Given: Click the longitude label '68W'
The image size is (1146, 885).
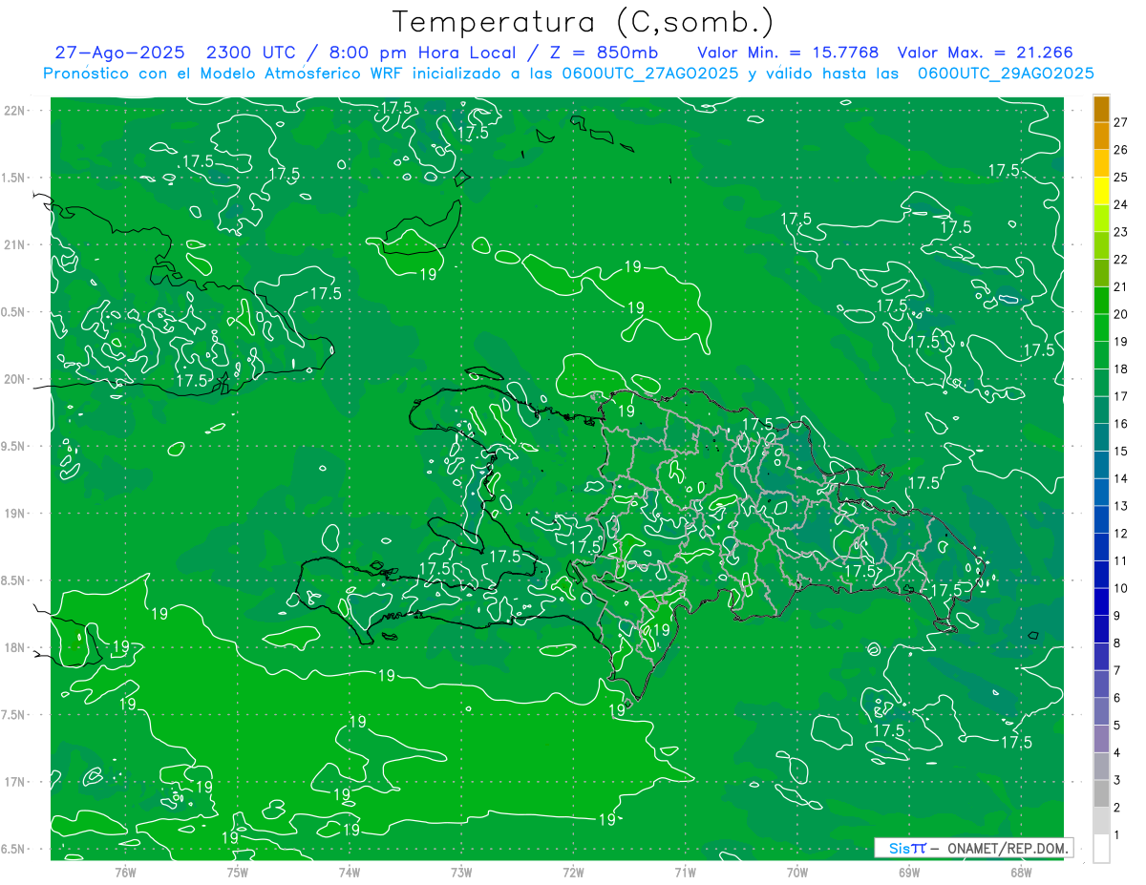Looking at the screenshot, I should click(1021, 873).
